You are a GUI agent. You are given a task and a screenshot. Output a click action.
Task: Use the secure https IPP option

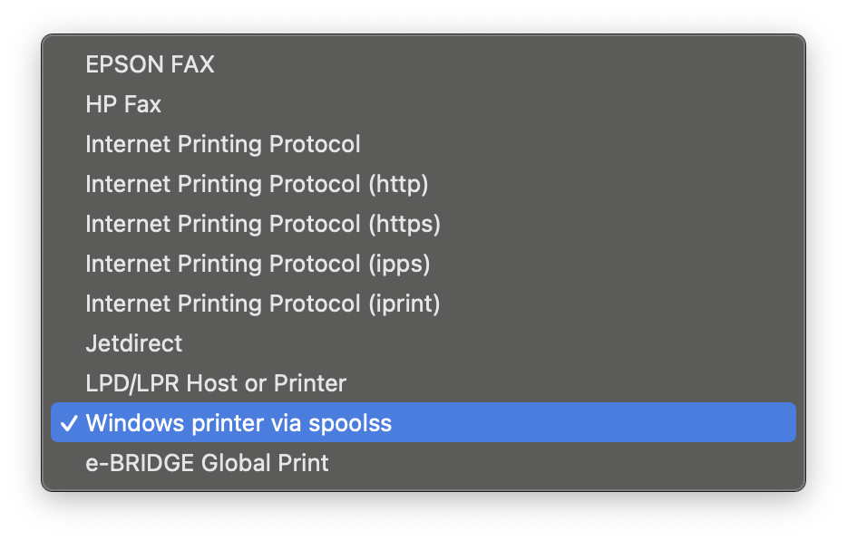[x=263, y=224]
